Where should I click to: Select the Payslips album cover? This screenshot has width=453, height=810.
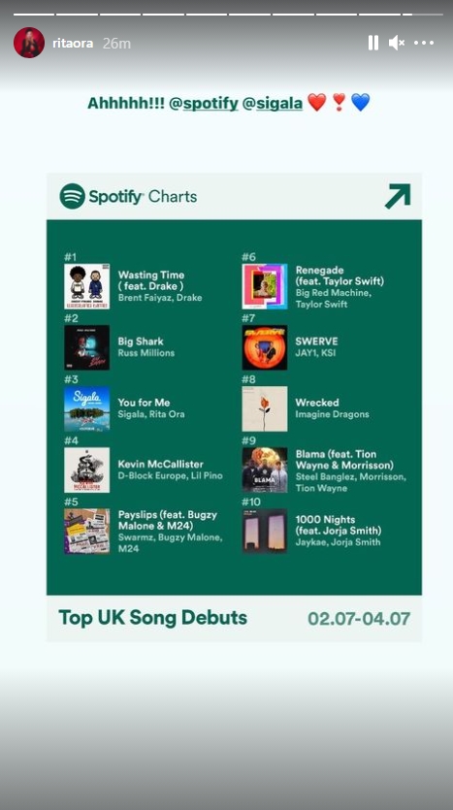(86, 531)
